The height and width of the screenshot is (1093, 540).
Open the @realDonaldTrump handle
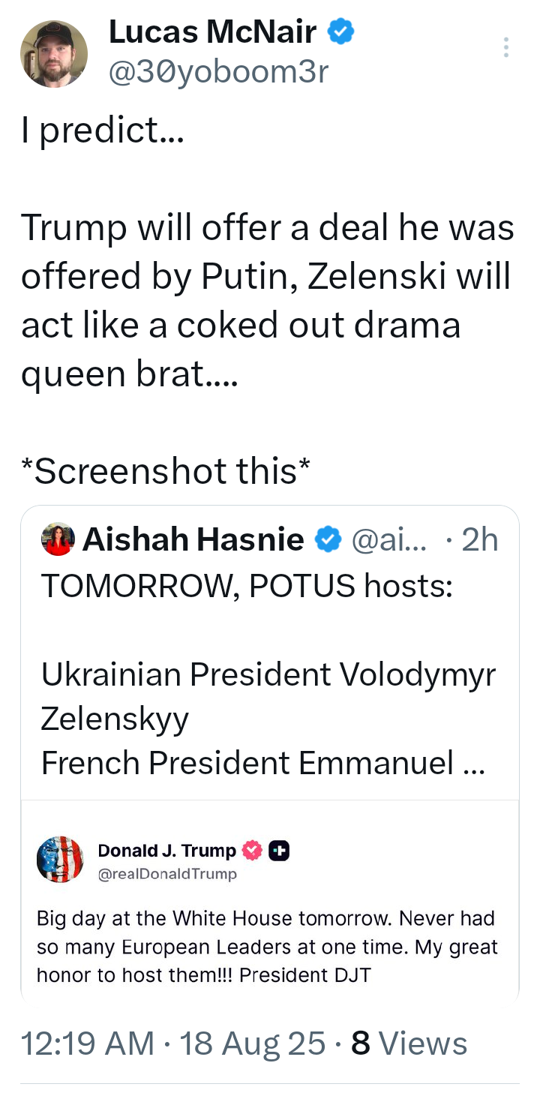click(x=166, y=873)
